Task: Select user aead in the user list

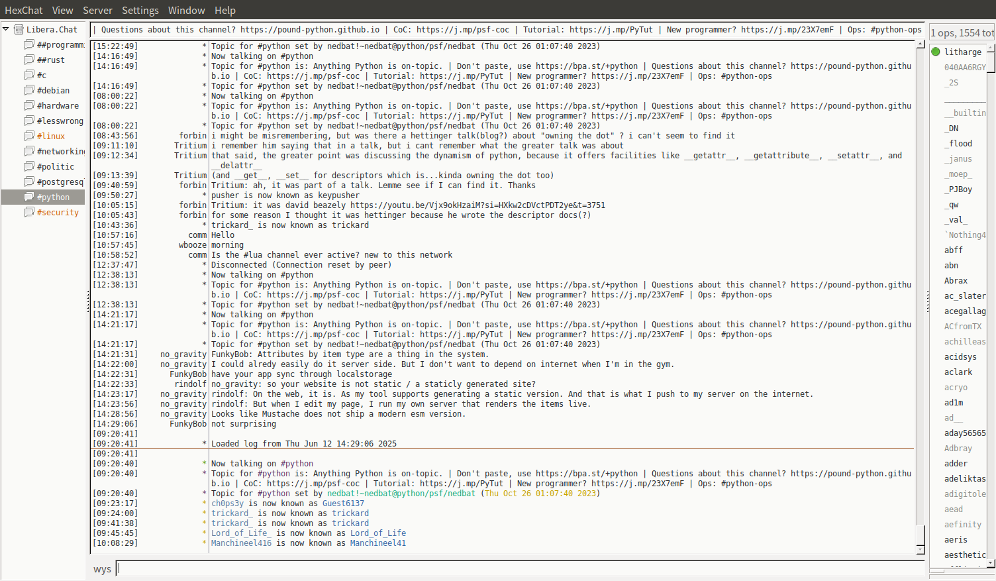Action: pos(954,509)
